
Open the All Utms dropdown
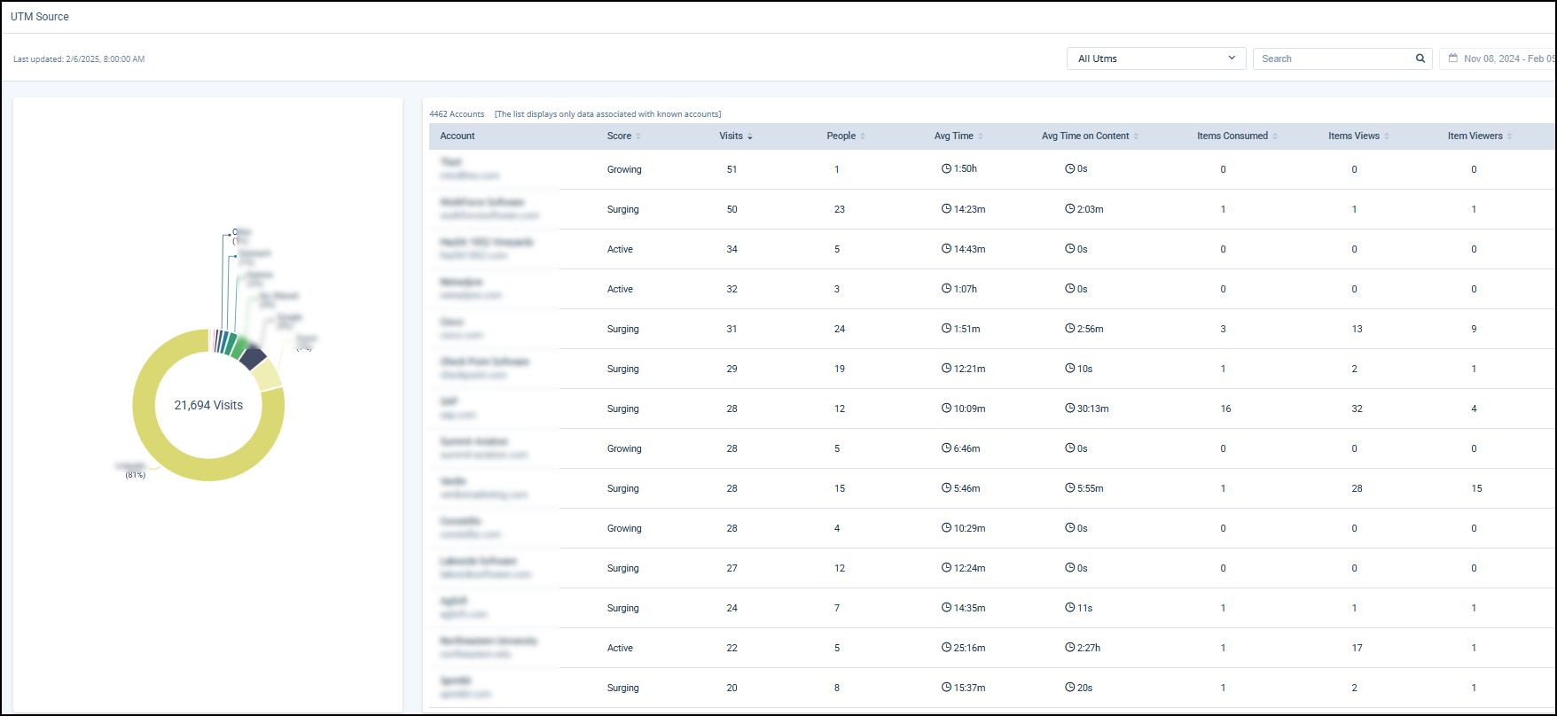(x=1155, y=58)
